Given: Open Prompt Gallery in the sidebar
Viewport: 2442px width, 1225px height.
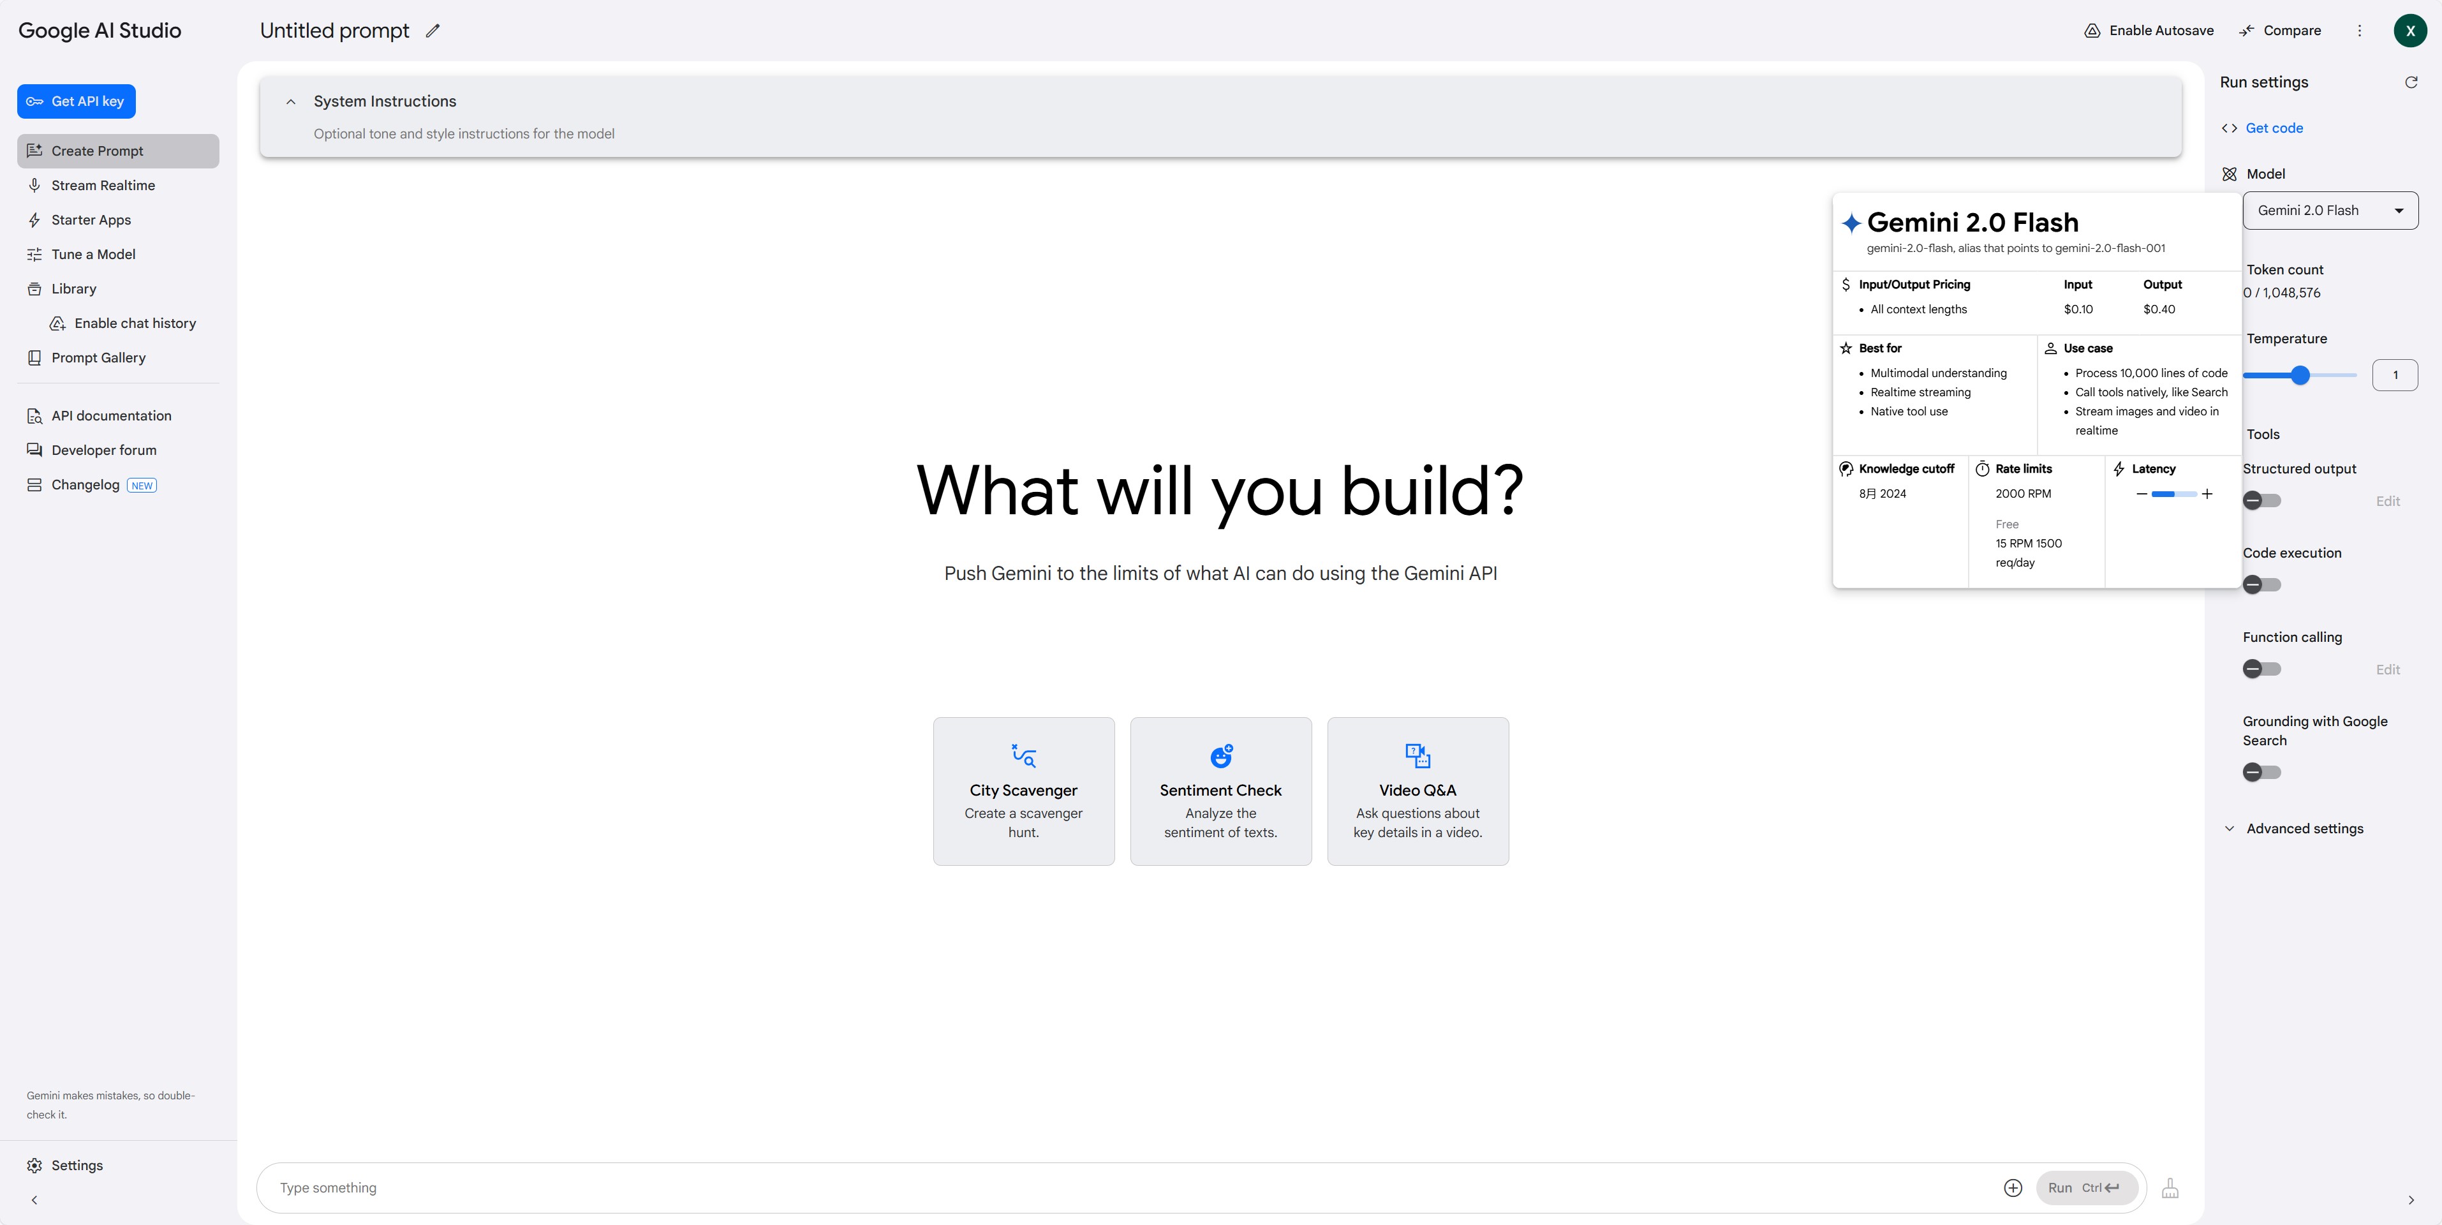Looking at the screenshot, I should click(x=117, y=357).
